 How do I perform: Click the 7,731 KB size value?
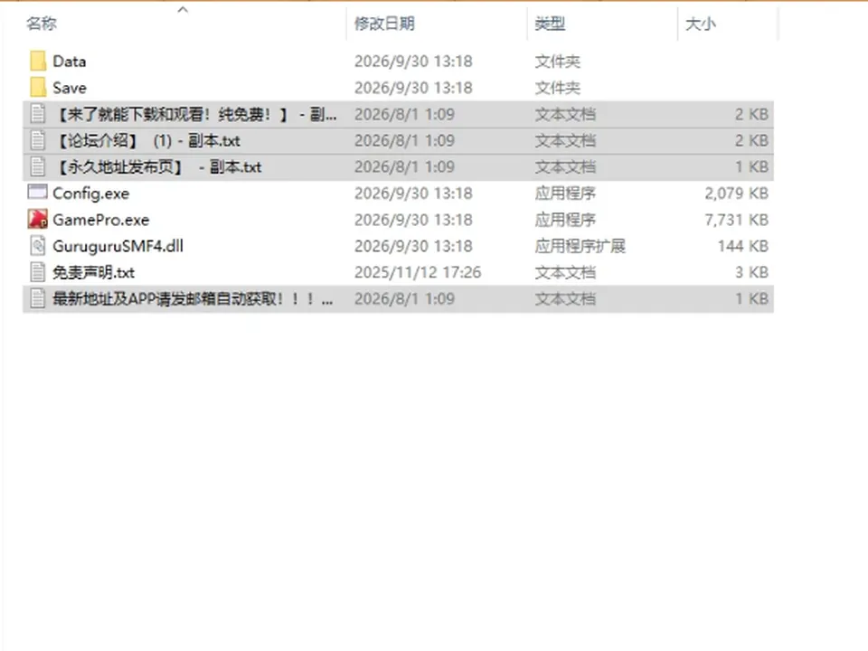coord(736,220)
